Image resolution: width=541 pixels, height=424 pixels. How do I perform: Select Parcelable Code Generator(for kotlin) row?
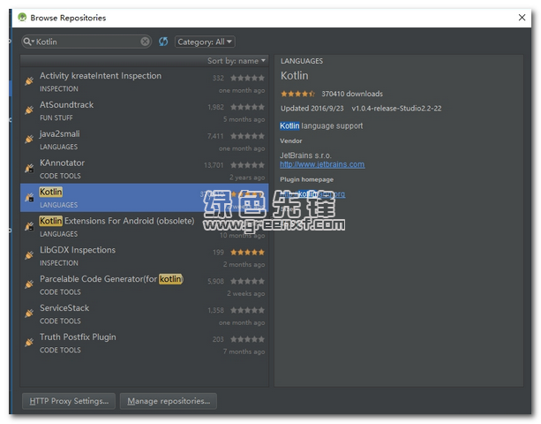(x=144, y=284)
